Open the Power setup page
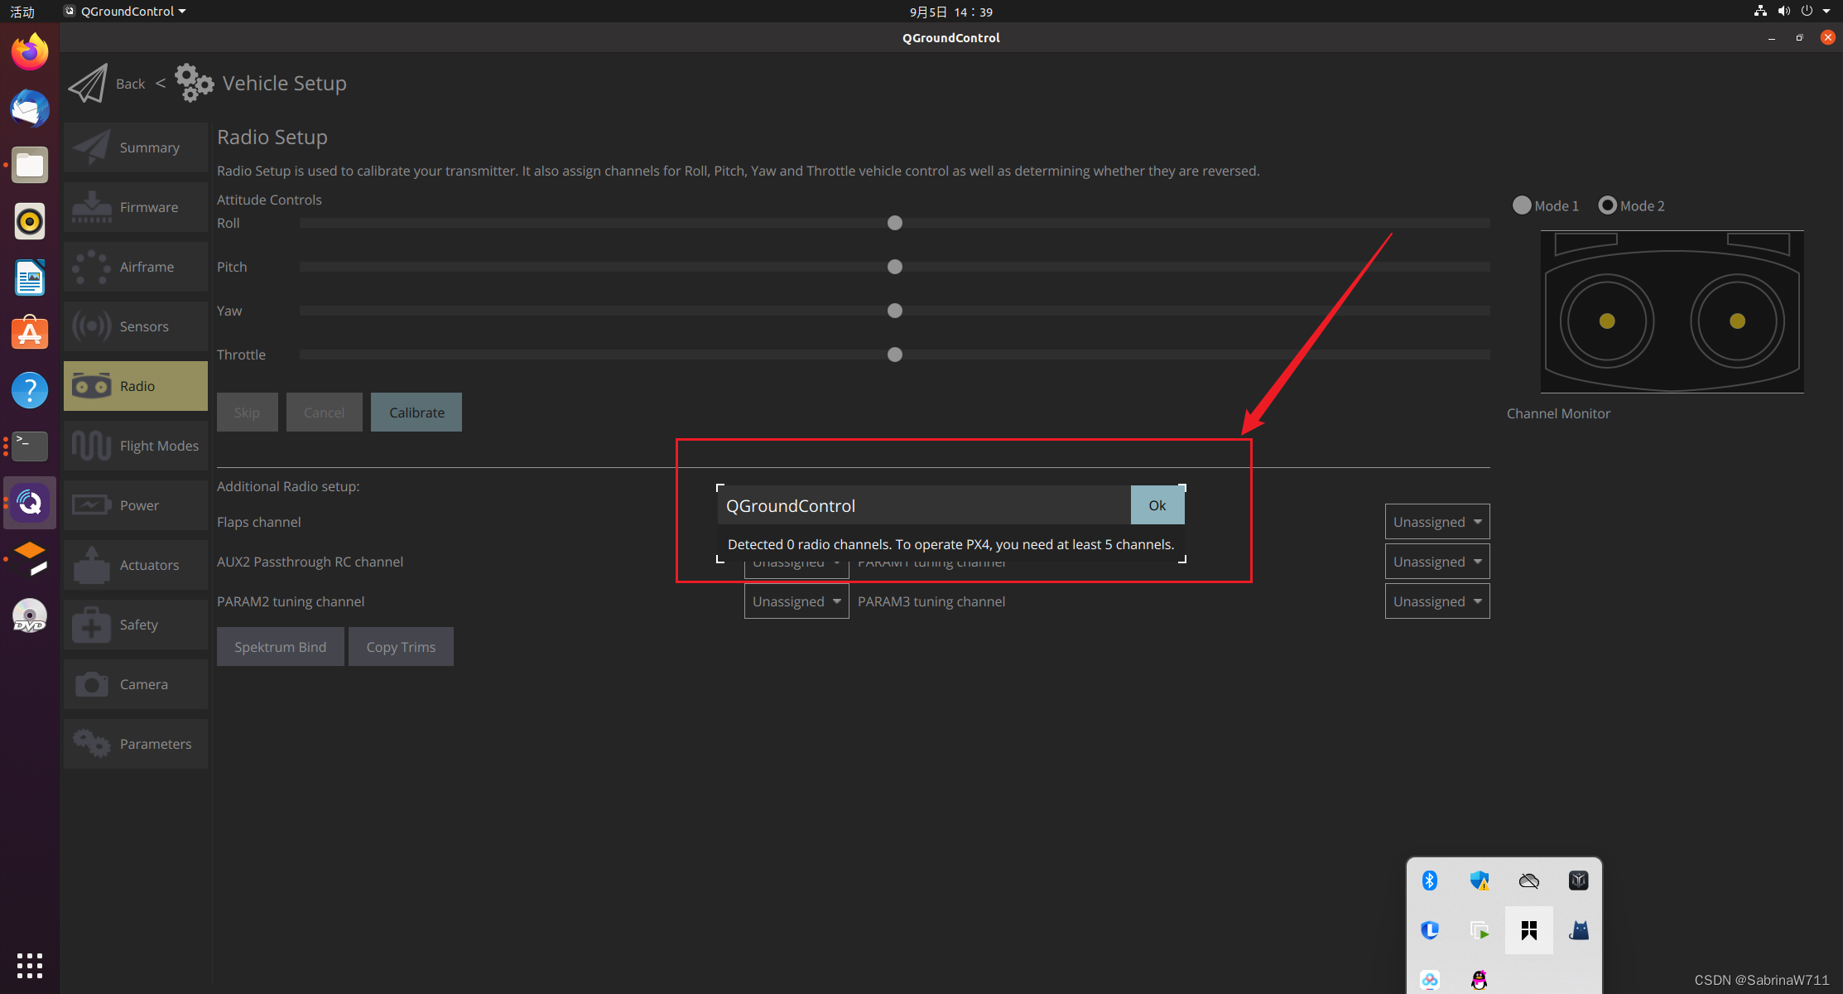This screenshot has height=994, width=1843. [x=136, y=505]
